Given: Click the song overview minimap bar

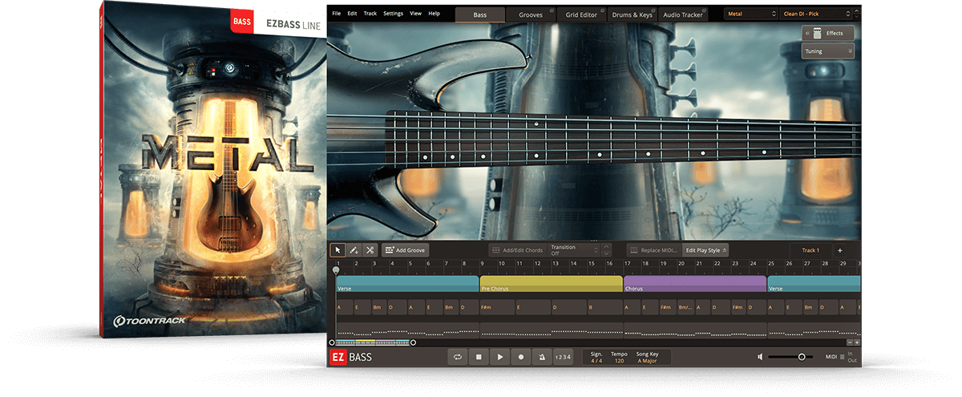Looking at the screenshot, I should click(x=373, y=342).
